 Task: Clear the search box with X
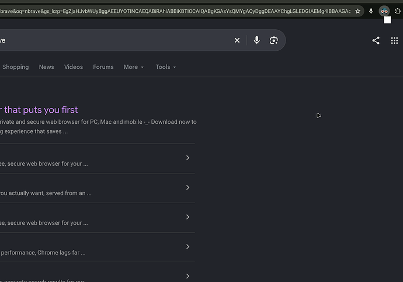tap(237, 40)
